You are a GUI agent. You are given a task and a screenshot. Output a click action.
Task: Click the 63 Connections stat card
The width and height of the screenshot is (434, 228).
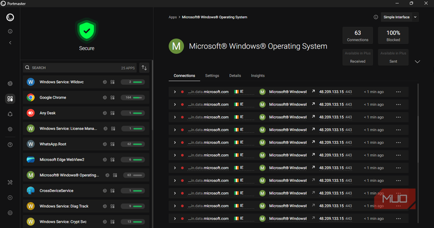tap(358, 36)
